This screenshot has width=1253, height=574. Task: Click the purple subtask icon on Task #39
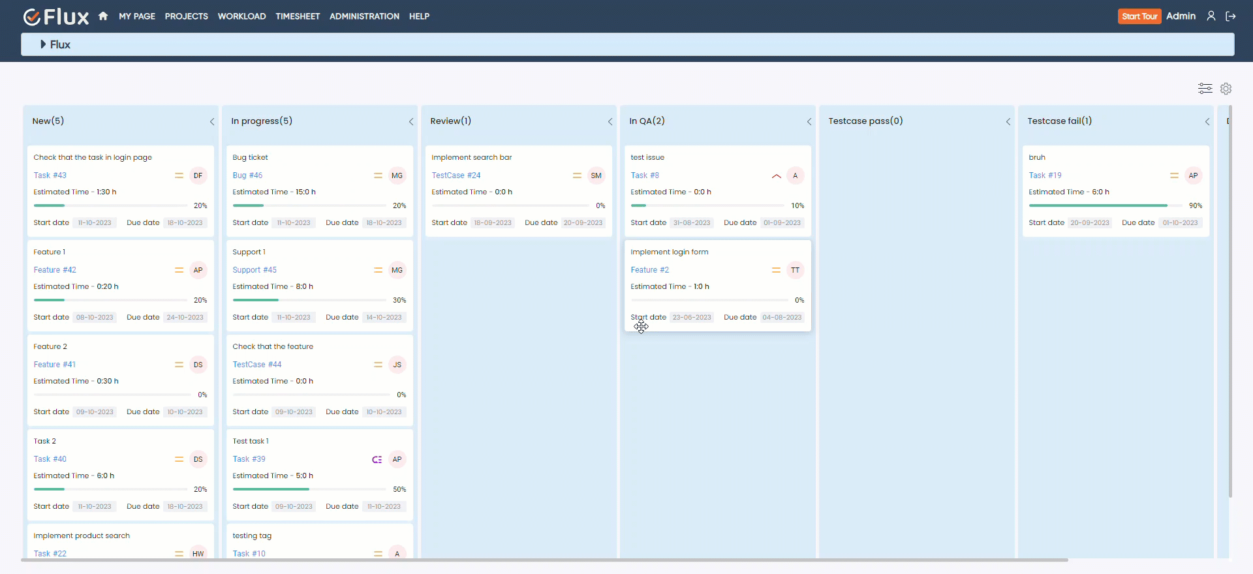click(377, 460)
